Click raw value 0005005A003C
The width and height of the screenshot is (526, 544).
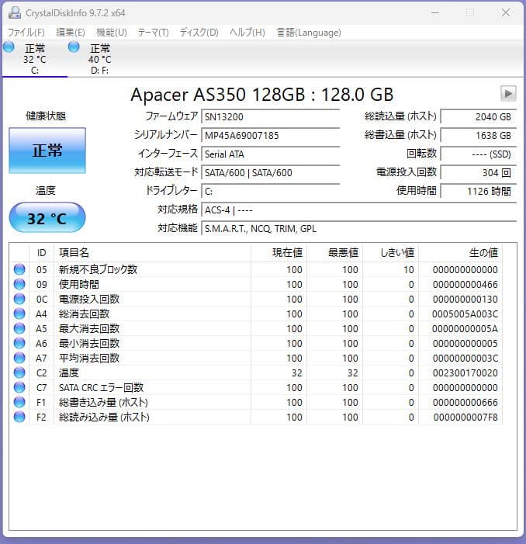pyautogui.click(x=465, y=314)
